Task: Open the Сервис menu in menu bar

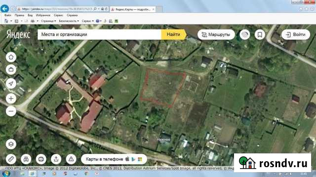Action: [58, 15]
